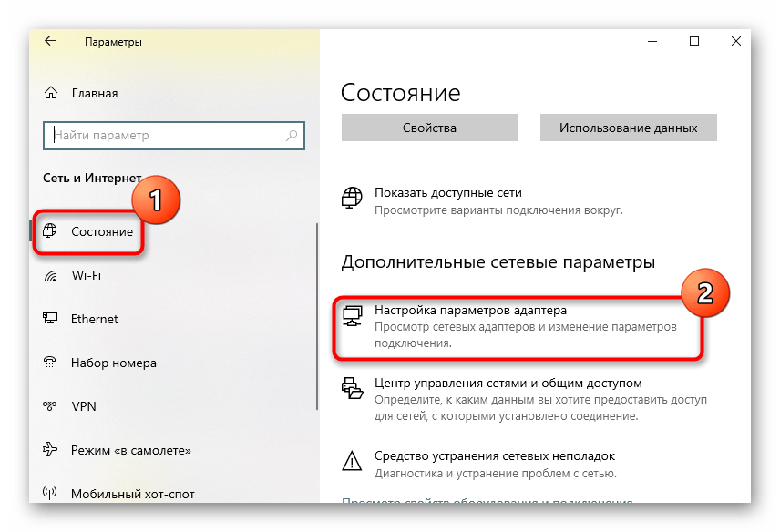The width and height of the screenshot is (780, 532).
Task: Select the Состояние globe icon
Action: coord(51,231)
